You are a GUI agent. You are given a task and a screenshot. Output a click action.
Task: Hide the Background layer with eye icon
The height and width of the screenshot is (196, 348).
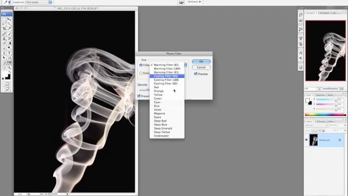(307, 140)
